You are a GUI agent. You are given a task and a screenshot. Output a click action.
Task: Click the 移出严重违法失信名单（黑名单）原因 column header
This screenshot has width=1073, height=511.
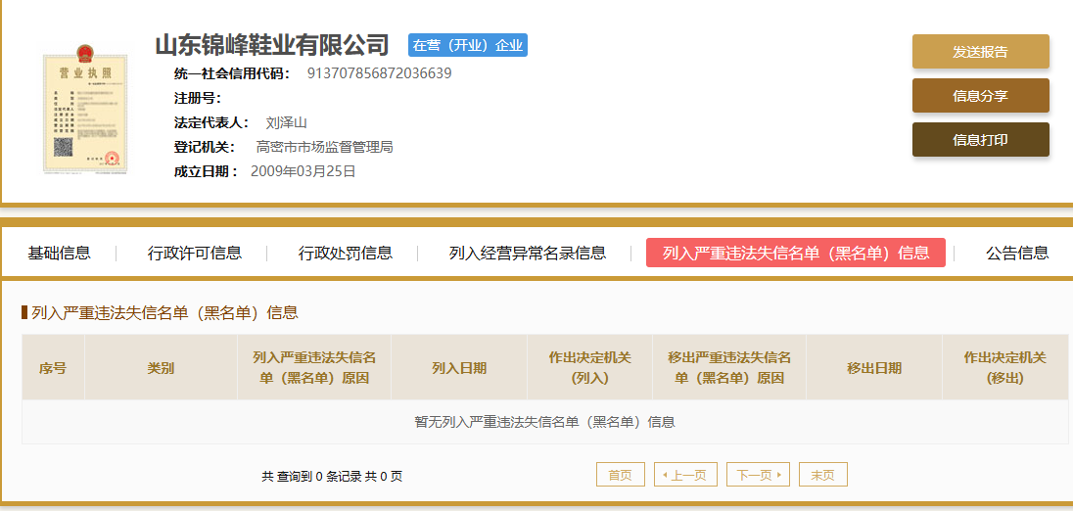click(729, 368)
